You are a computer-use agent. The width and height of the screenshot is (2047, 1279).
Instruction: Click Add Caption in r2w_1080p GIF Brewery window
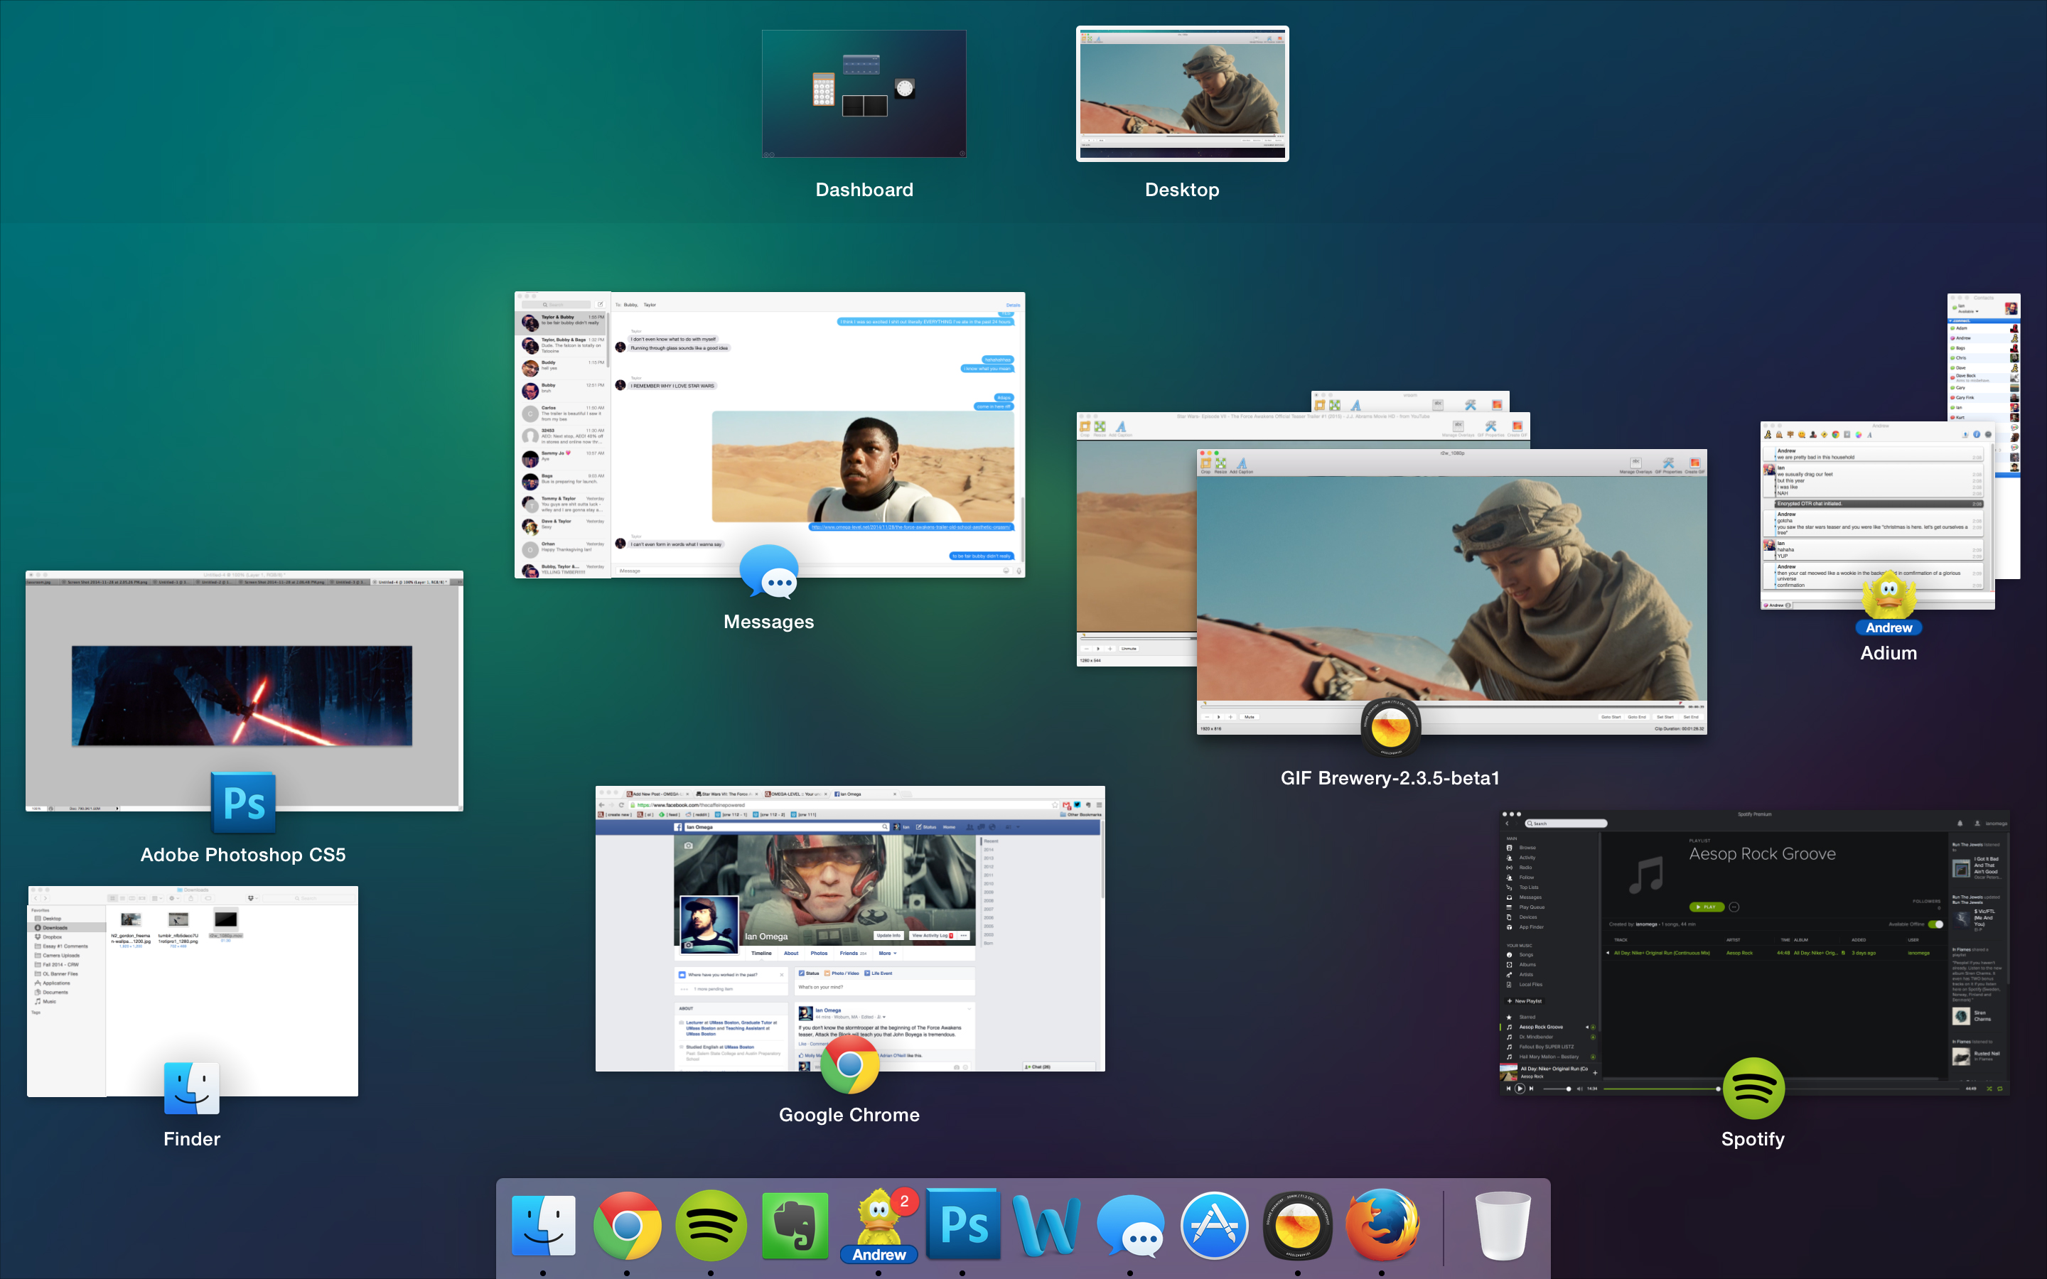point(1242,465)
